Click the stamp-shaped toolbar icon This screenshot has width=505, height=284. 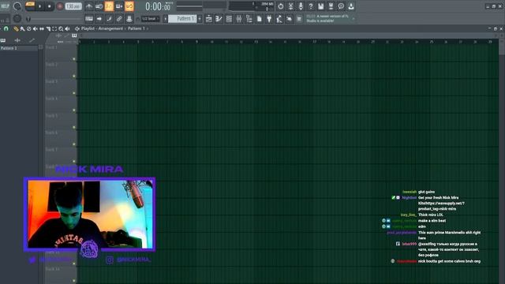click(129, 19)
